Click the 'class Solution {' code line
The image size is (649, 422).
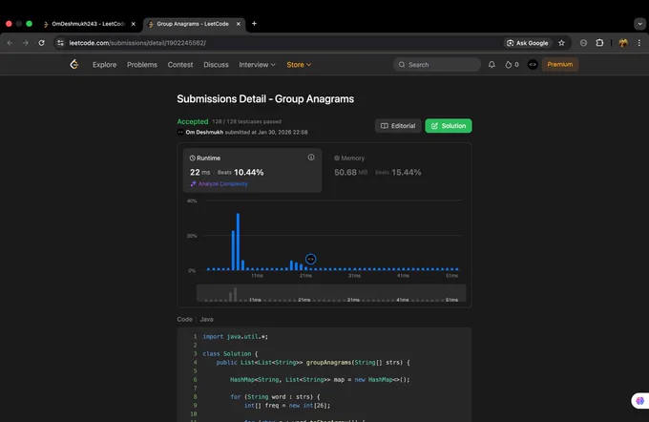230,353
